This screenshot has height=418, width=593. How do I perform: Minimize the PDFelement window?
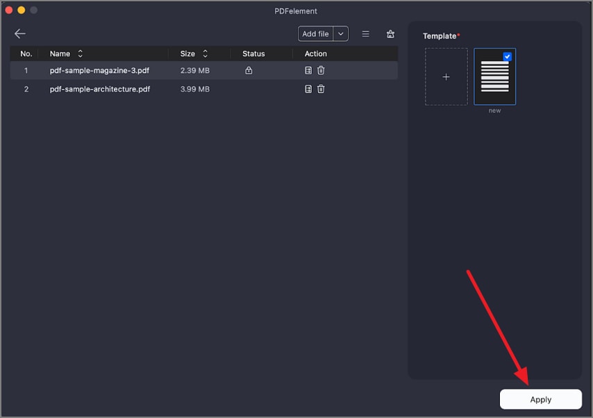[22, 10]
